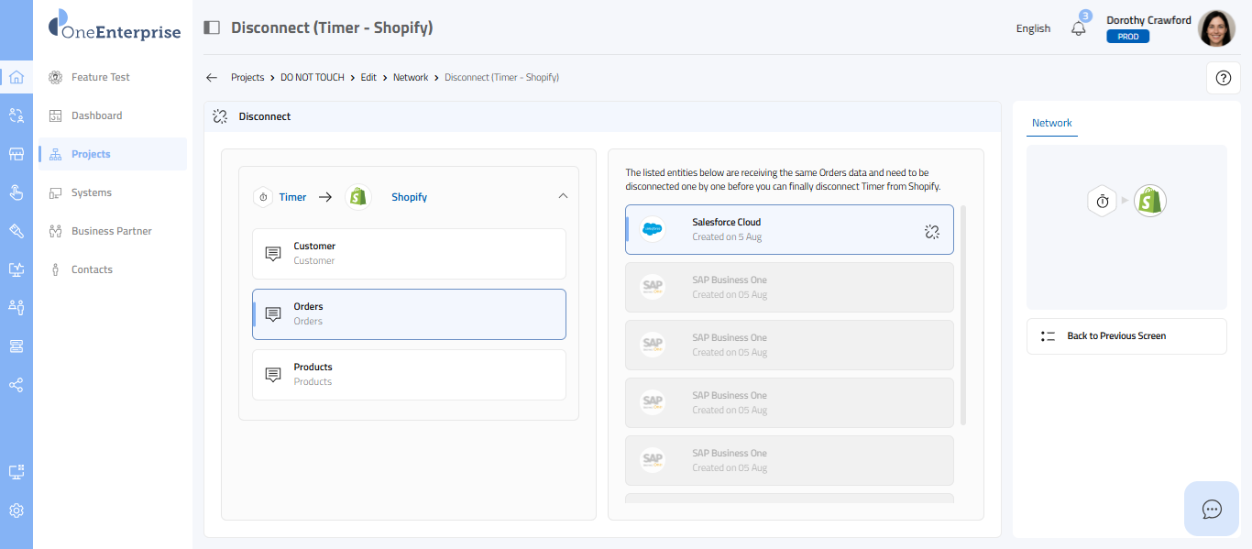Screen dimensions: 1252x549
Task: Open the English language selector
Action: tap(1033, 28)
